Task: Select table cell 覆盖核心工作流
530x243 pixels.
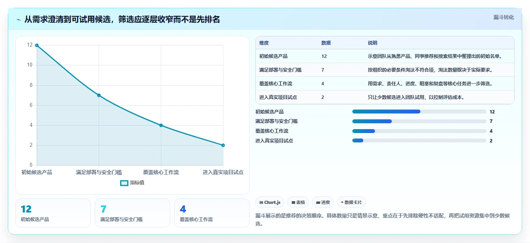Action: [276, 84]
